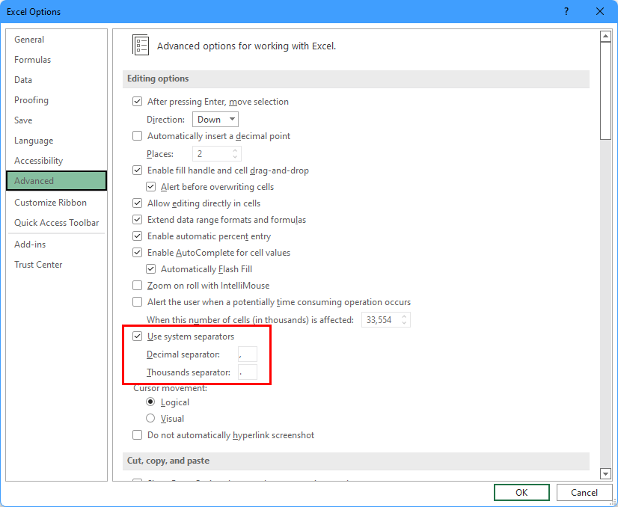Click the Cut, copy, and paste header
Image resolution: width=618 pixels, height=507 pixels.
[x=356, y=461]
